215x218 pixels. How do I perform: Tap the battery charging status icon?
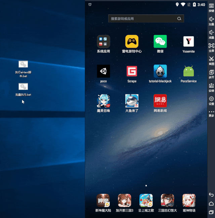[194, 5]
